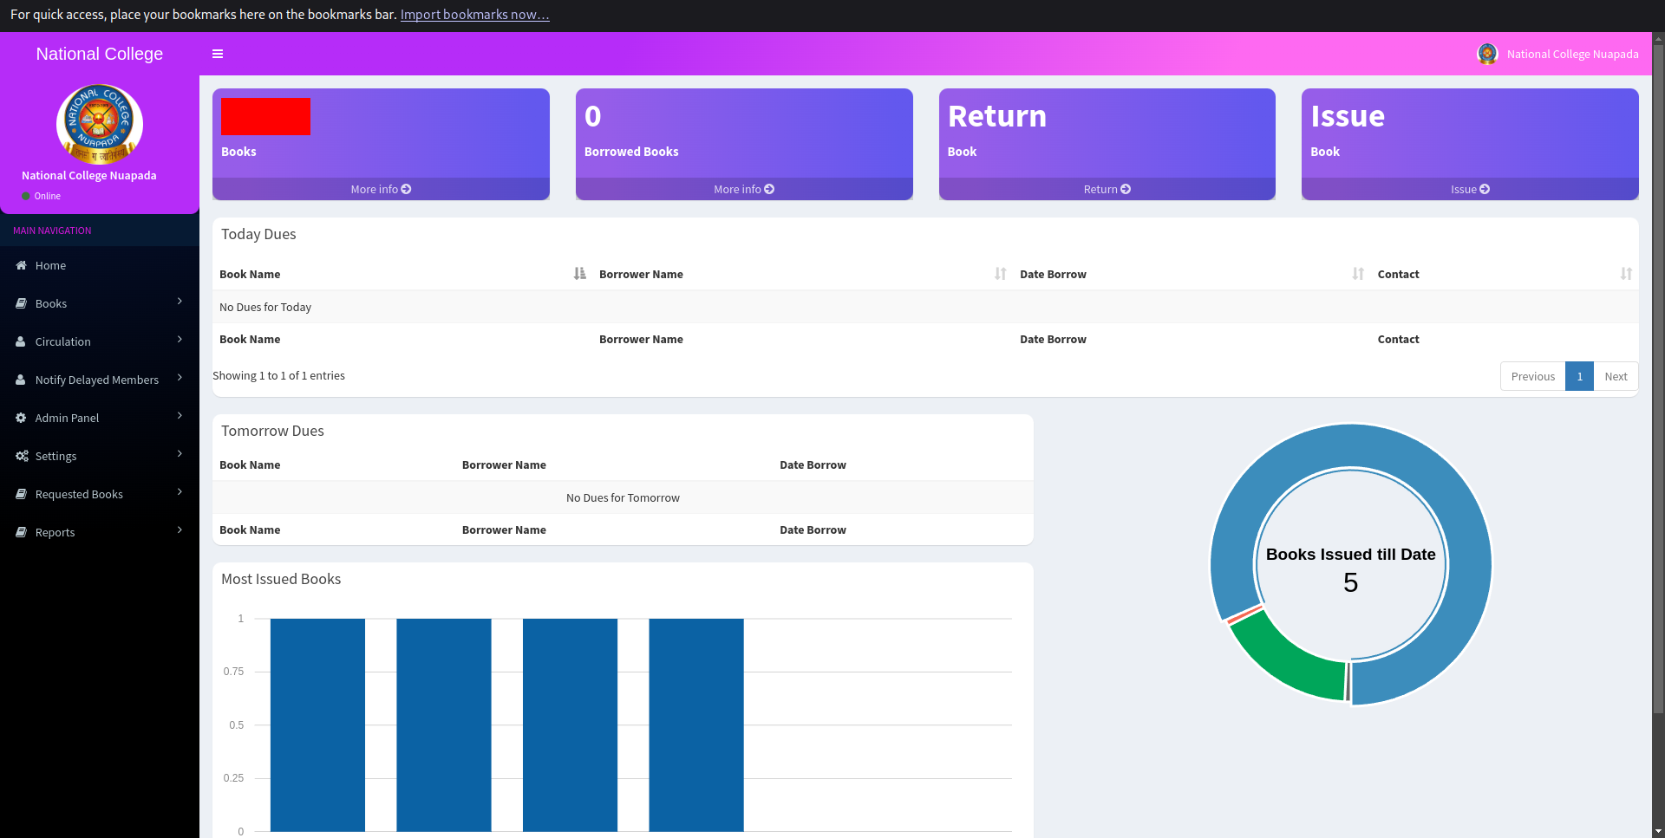The width and height of the screenshot is (1665, 838).
Task: Sort by Date Borrow column icon
Action: (1358, 274)
